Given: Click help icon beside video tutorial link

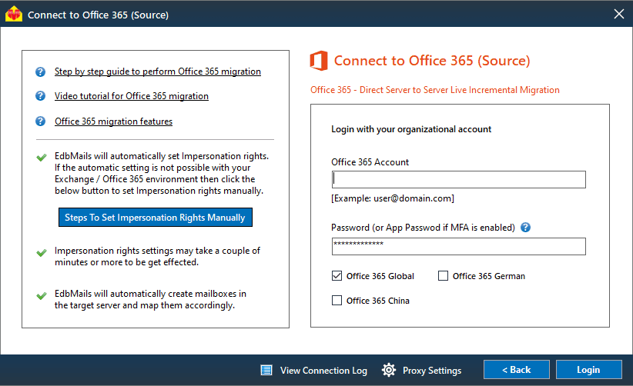Looking at the screenshot, I should click(x=40, y=96).
